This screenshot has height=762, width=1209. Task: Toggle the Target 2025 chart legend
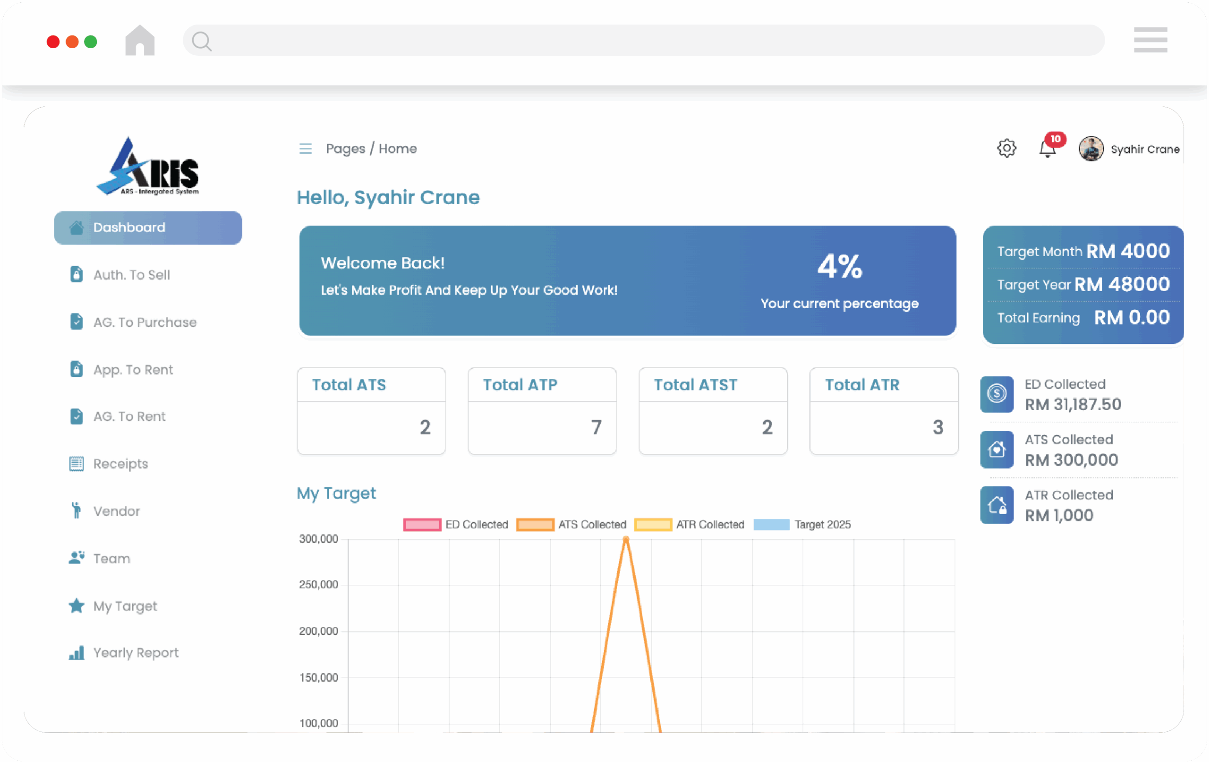[x=802, y=524]
